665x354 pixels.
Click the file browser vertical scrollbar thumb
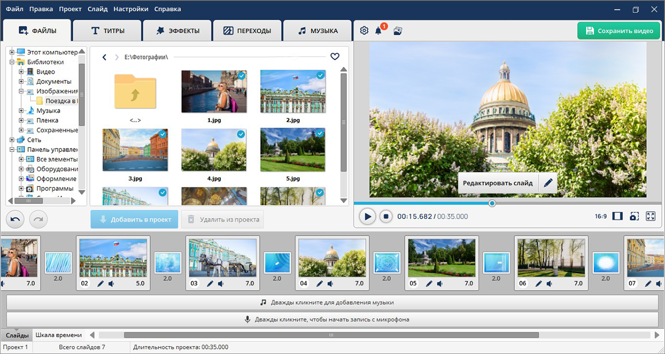click(x=343, y=122)
